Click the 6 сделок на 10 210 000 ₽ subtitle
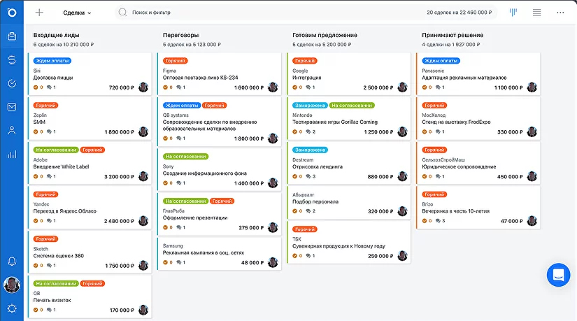Screen dimensions: 577x321 click(x=63, y=45)
